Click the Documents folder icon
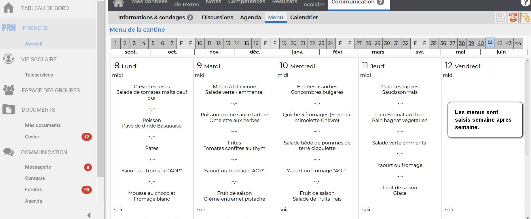Viewport: 531px width, 219px height. click(9, 109)
